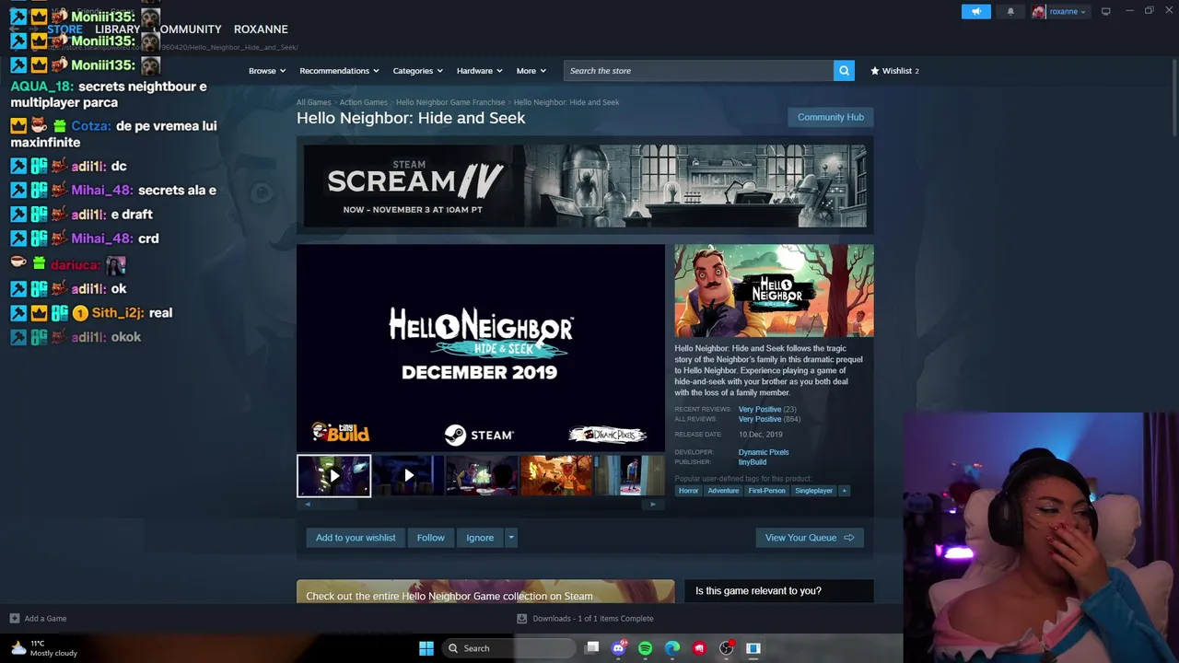Click Action Games breadcrumb
This screenshot has height=663, width=1179.
pyautogui.click(x=363, y=102)
